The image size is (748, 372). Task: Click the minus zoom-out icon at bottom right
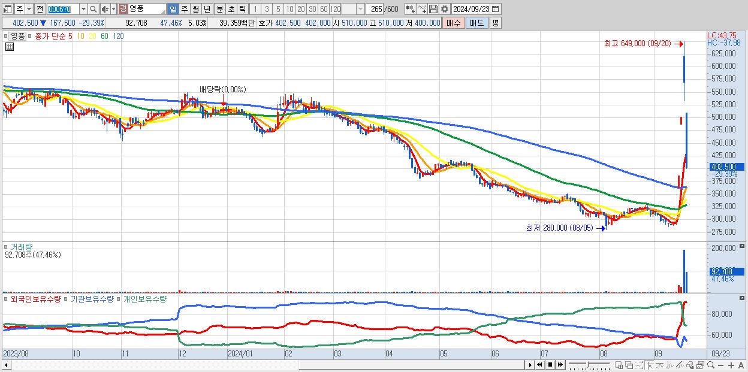tap(720, 365)
